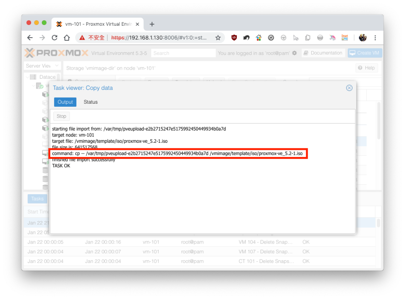The image size is (405, 299).
Task: Select the 'CT 101 - Delete Snaps…' task row
Action: [x=199, y=261]
